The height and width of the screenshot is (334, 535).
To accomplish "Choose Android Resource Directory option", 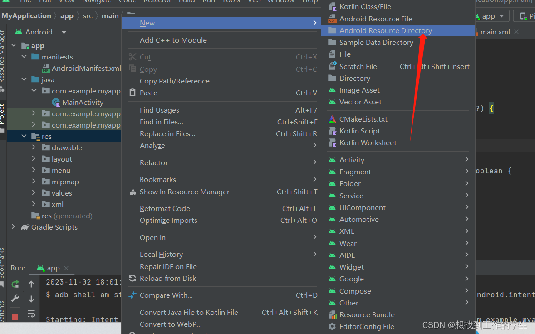I will coord(398,31).
